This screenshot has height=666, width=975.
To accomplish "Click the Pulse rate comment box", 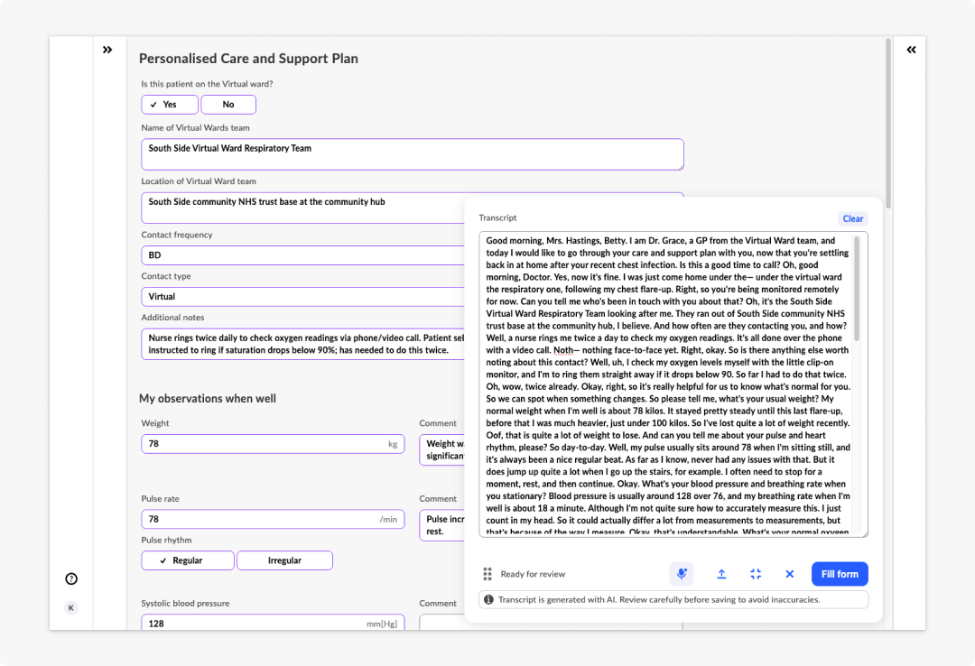I will point(442,525).
